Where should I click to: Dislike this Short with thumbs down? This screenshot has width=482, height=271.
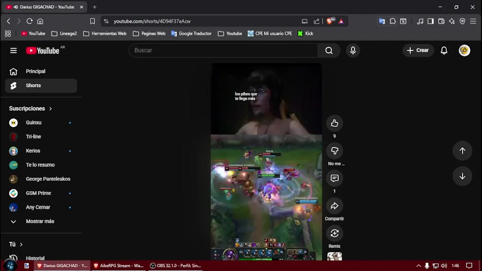(334, 151)
